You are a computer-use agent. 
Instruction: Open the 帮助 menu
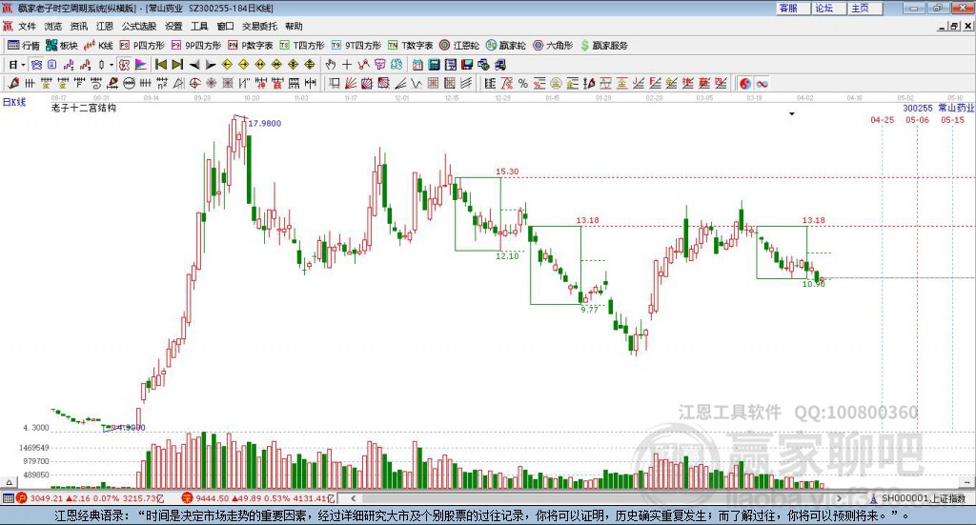pos(294,26)
